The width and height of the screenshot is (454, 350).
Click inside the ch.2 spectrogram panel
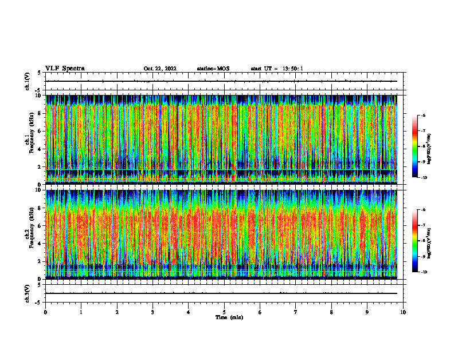[x=221, y=234]
